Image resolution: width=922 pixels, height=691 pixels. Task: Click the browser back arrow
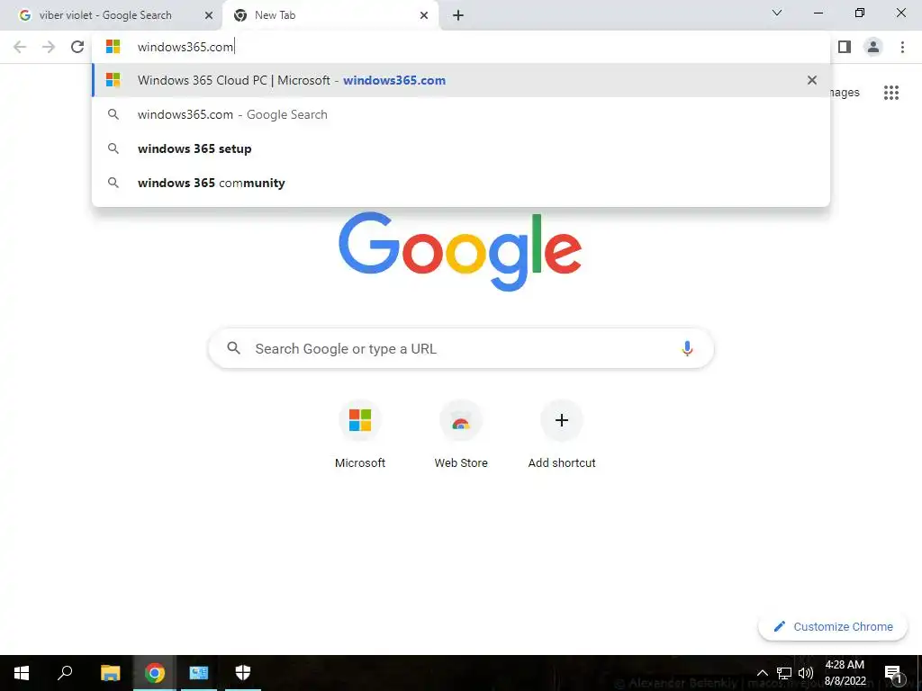[20, 47]
